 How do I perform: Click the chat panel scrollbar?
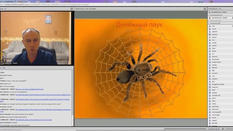point(73,98)
